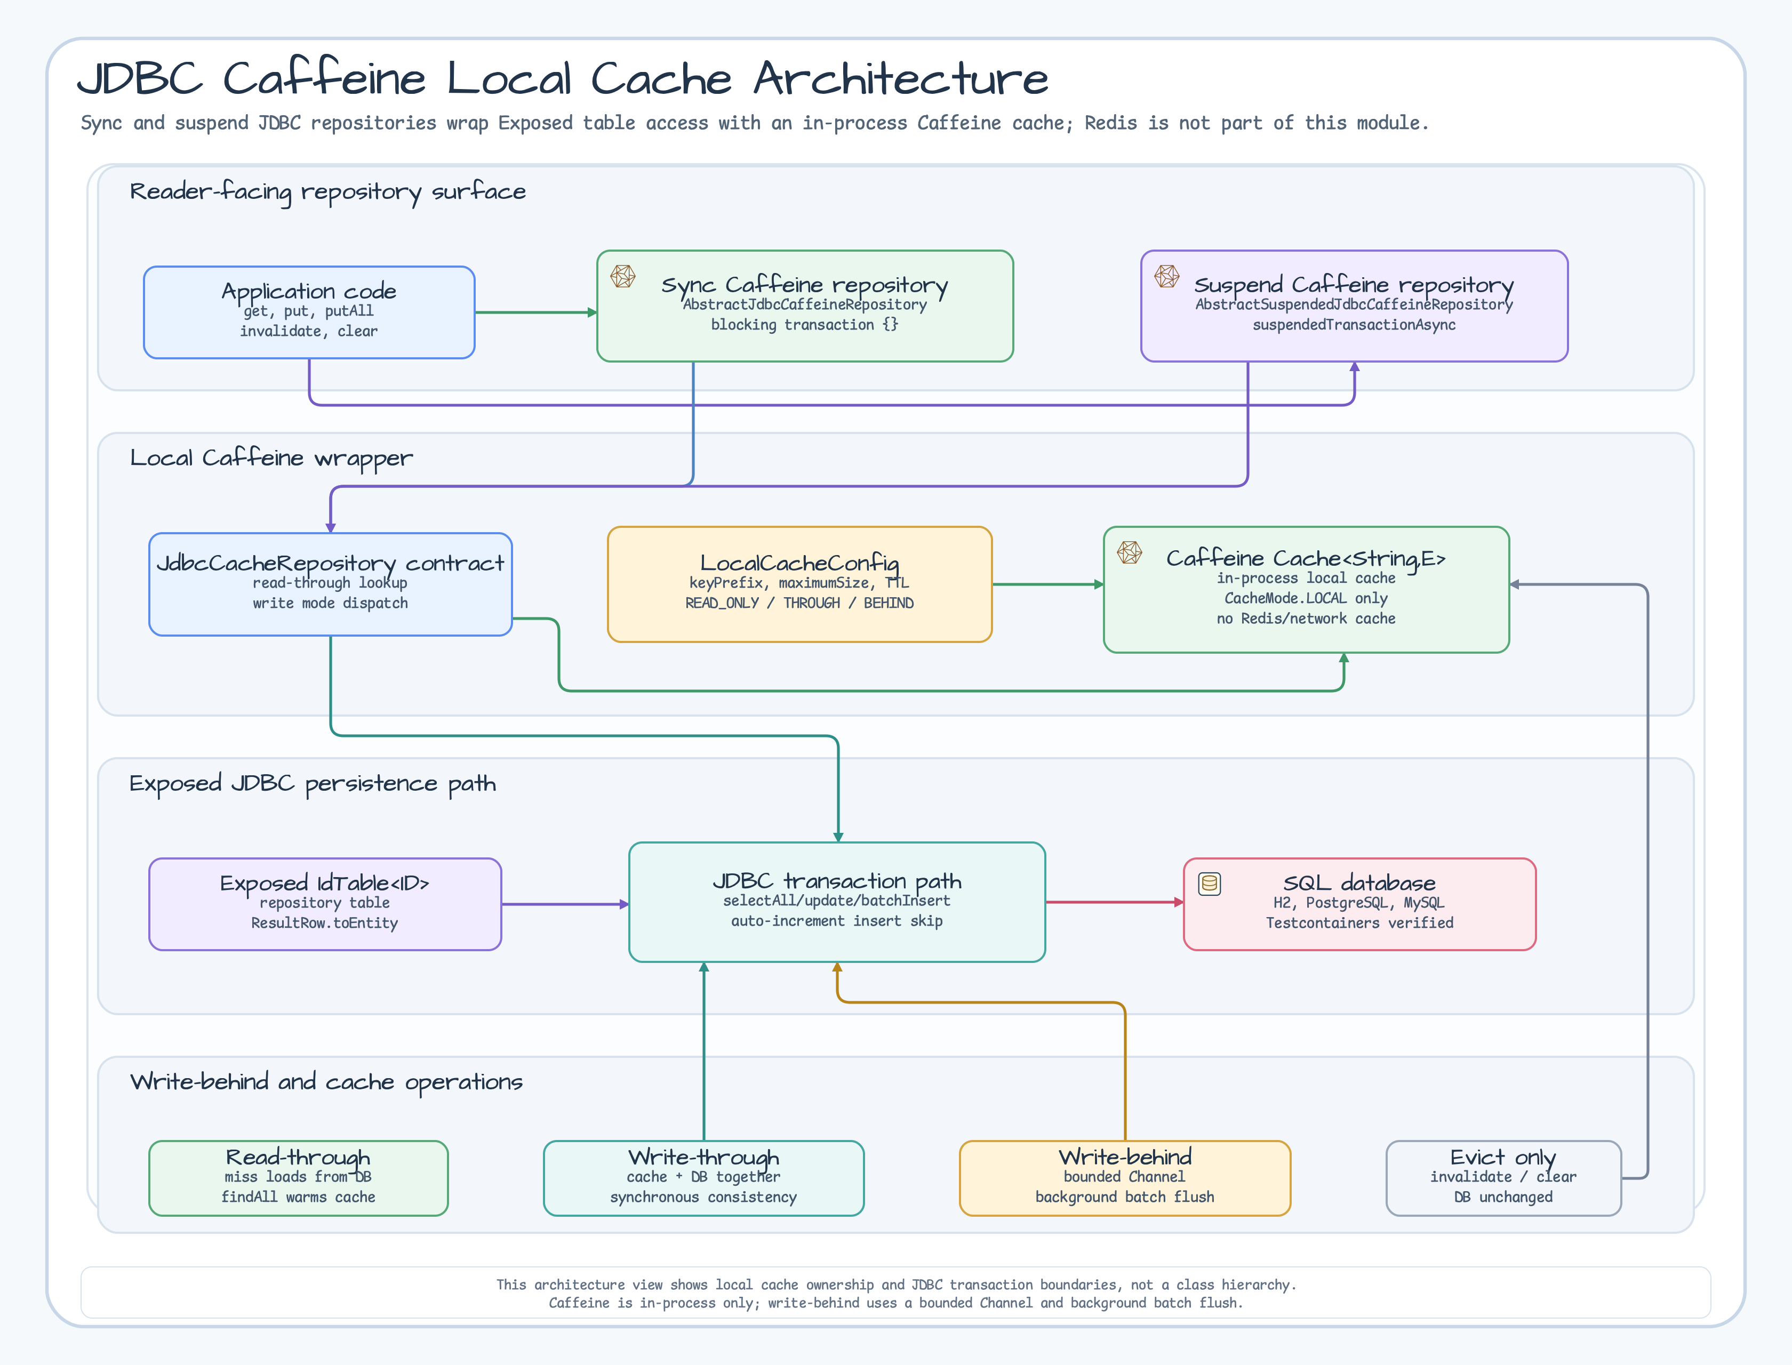The image size is (1792, 1365).
Task: Select the Application code box
Action: click(x=309, y=312)
